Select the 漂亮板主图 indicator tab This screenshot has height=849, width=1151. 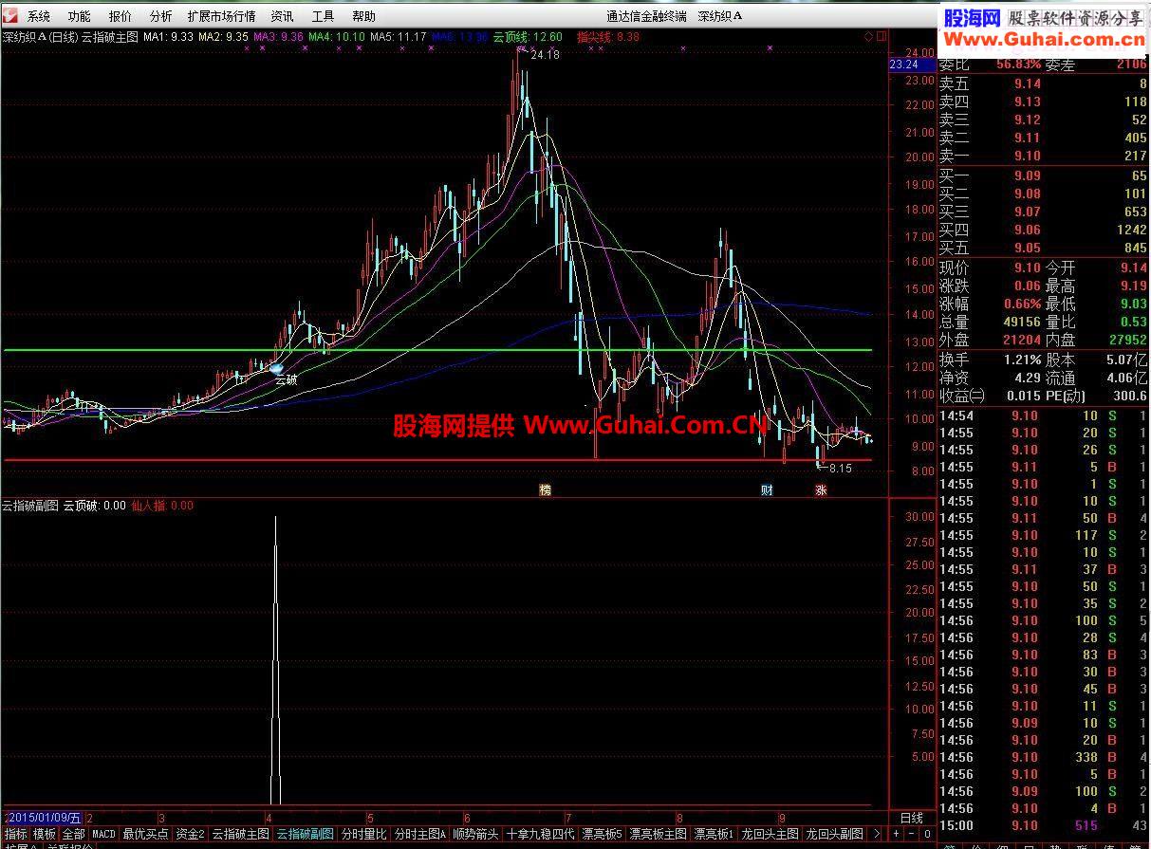(658, 834)
